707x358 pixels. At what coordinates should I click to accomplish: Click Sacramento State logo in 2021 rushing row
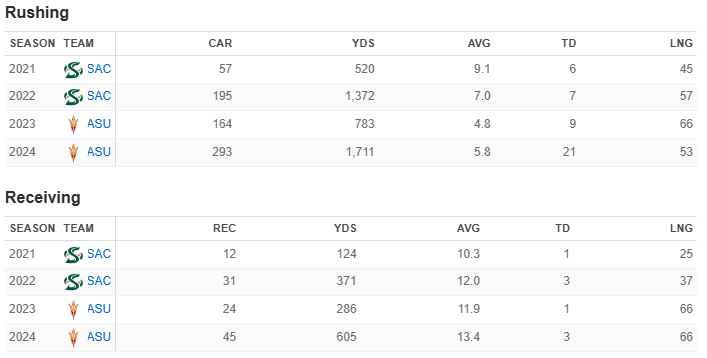pos(73,70)
